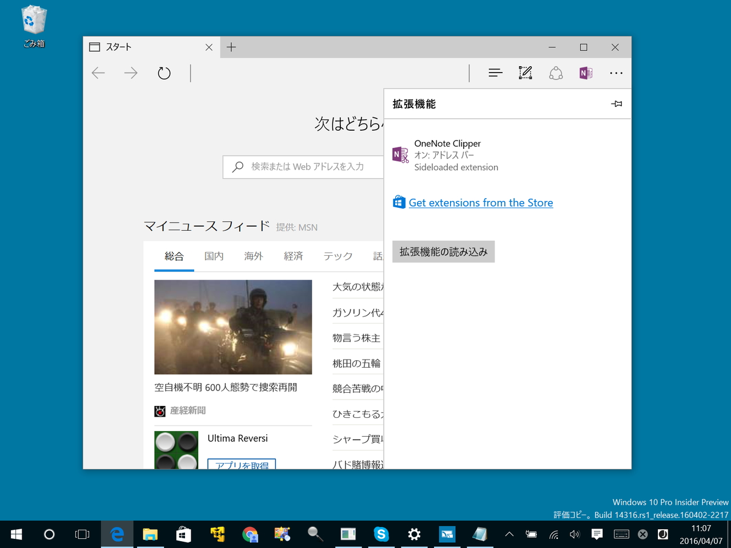Viewport: 731px width, 548px height.
Task: Click the OneNote Clipper toolbar icon
Action: (585, 72)
